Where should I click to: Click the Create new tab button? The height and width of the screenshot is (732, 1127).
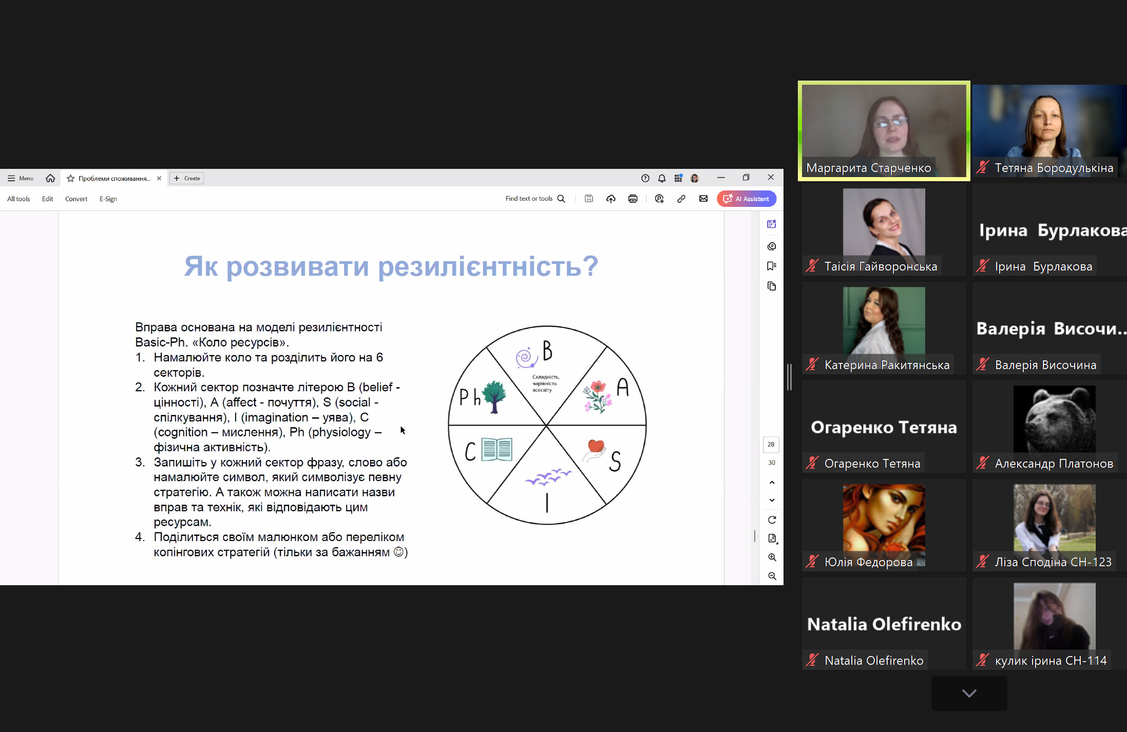point(187,178)
